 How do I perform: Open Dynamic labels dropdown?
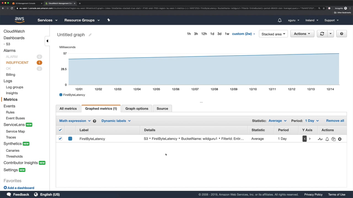coord(116,121)
